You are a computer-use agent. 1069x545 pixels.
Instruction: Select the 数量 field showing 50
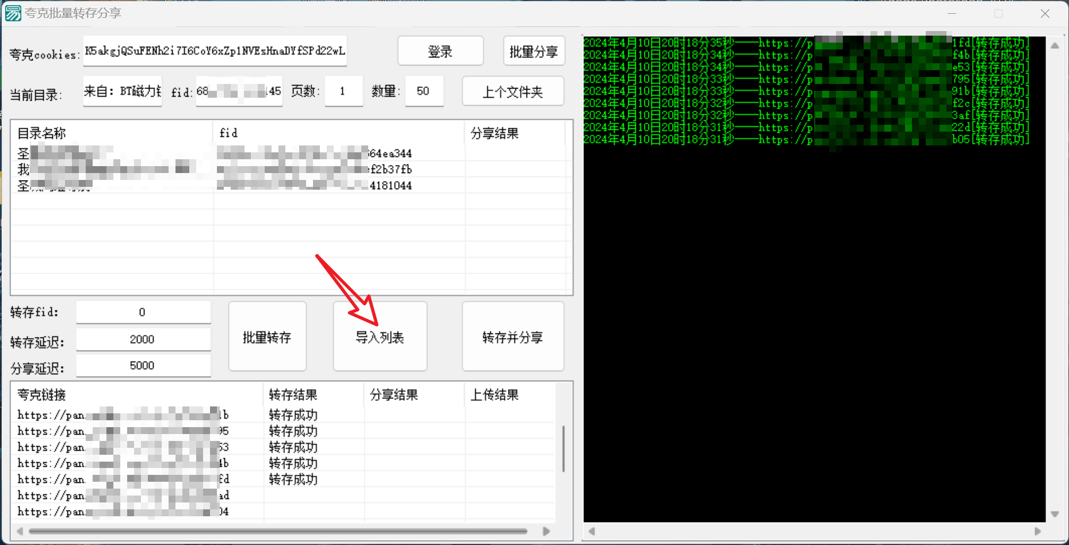(424, 91)
